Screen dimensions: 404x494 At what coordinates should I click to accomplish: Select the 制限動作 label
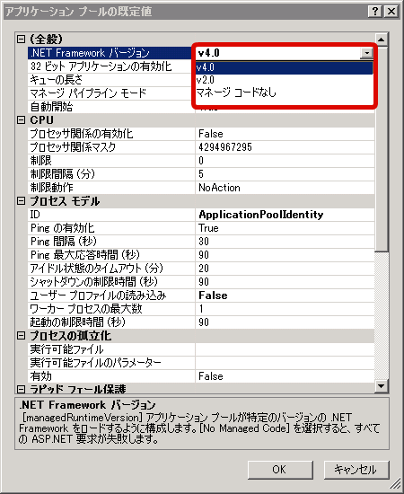[x=52, y=188]
